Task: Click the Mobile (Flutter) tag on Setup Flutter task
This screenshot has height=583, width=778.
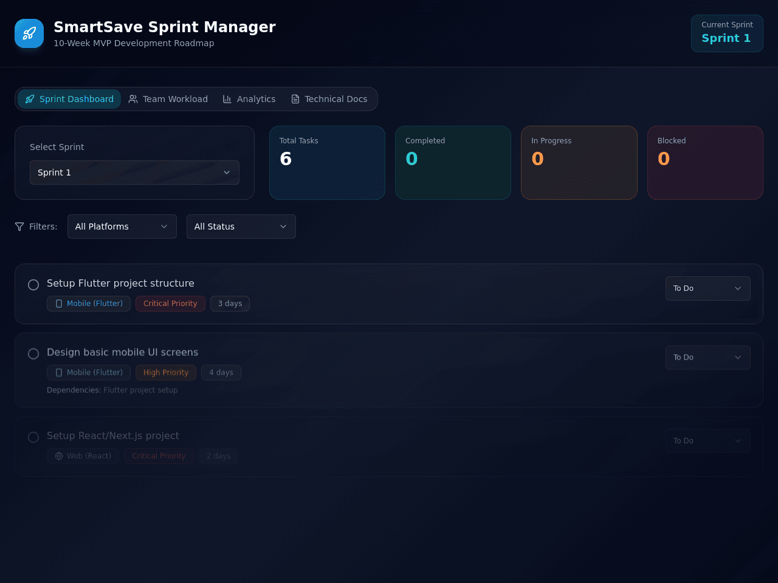Action: 89,304
